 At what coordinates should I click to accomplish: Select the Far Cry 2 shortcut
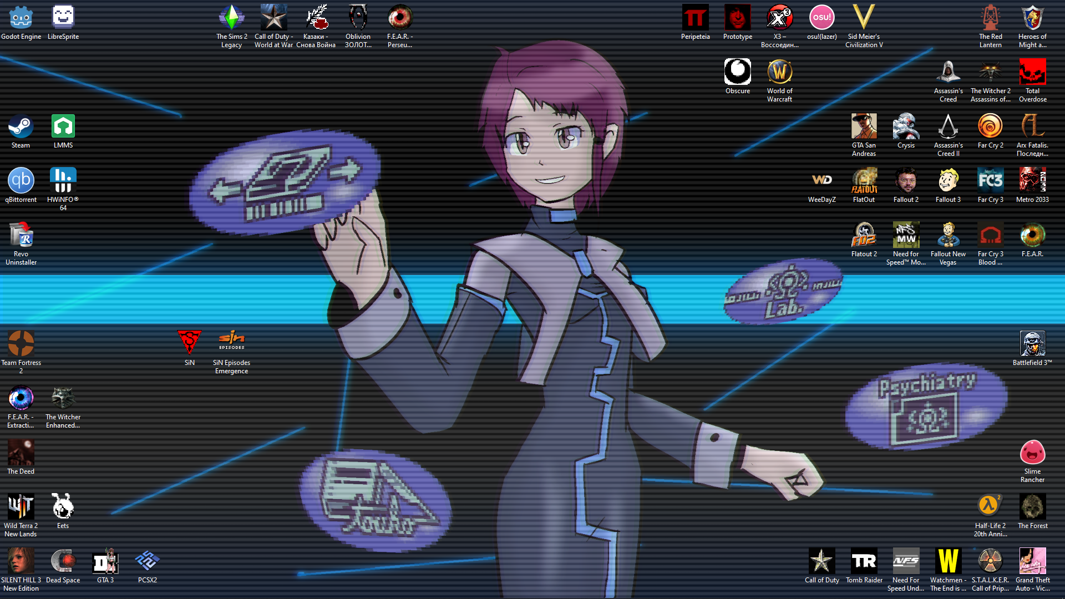pos(991,131)
